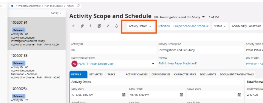Open the PM41-A4 sub project link
This screenshot has width=263, height=103.
pyautogui.click(x=255, y=64)
